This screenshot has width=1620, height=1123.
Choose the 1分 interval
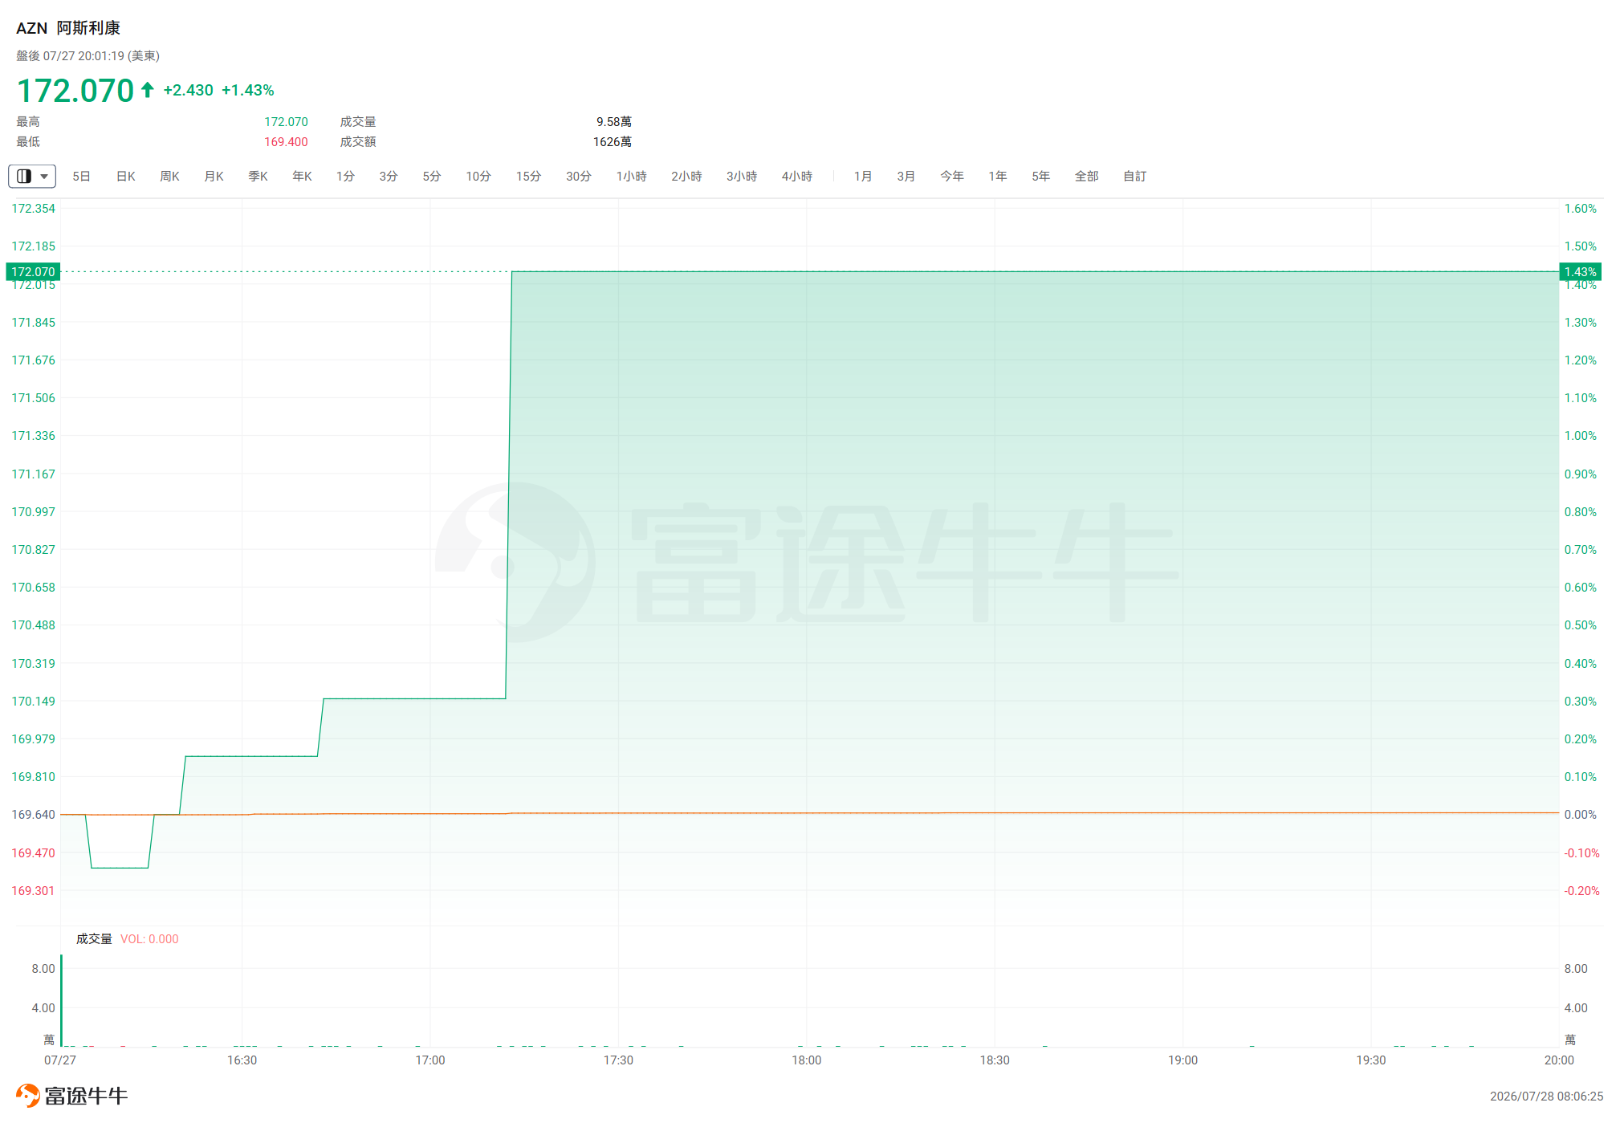coord(345,176)
